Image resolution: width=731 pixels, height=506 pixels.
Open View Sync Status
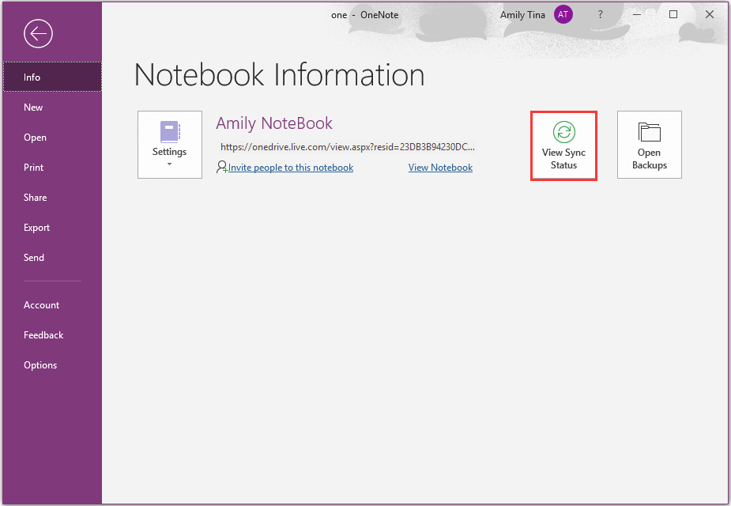point(563,145)
